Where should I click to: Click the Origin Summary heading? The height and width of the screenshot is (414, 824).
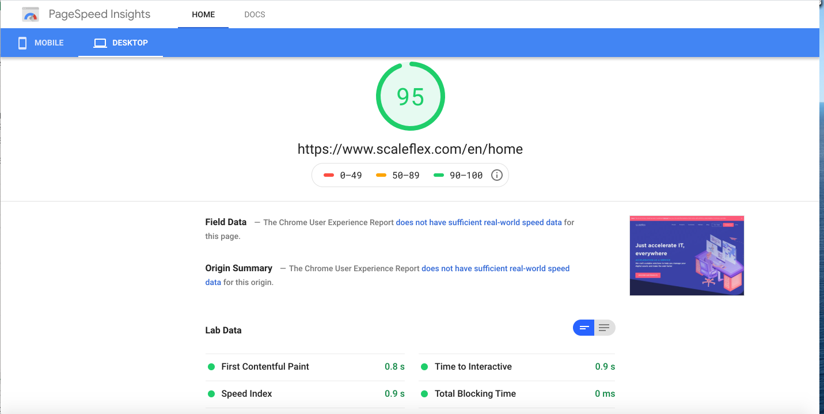[239, 268]
